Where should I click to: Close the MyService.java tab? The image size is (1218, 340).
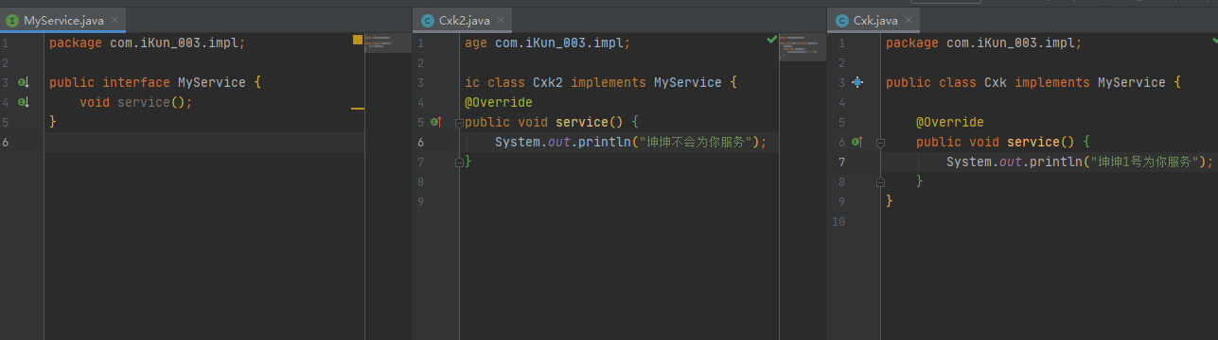pos(114,20)
